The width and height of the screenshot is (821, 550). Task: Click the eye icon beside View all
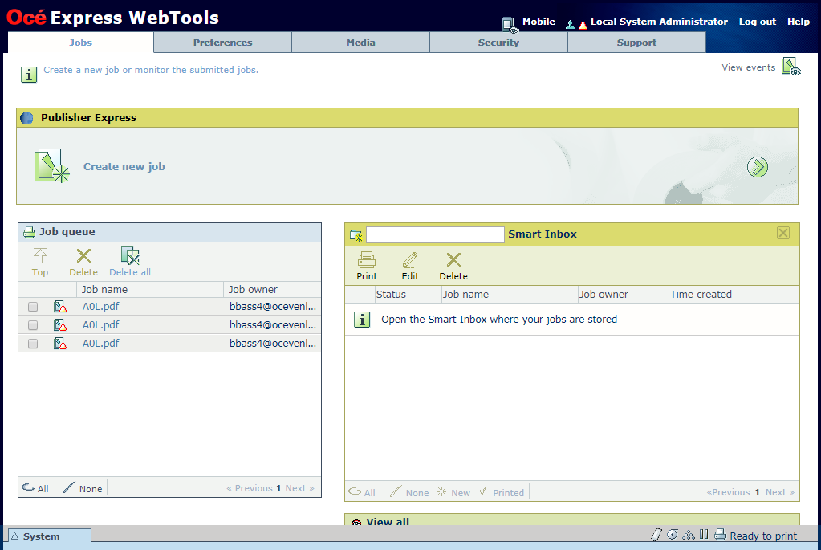coord(356,522)
